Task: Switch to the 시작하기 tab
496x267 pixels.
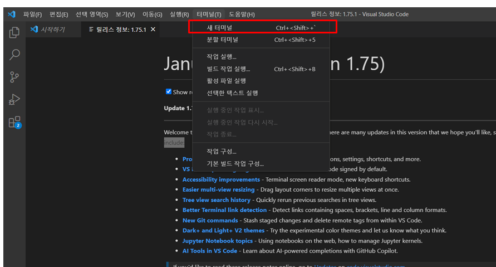Action: click(x=53, y=30)
